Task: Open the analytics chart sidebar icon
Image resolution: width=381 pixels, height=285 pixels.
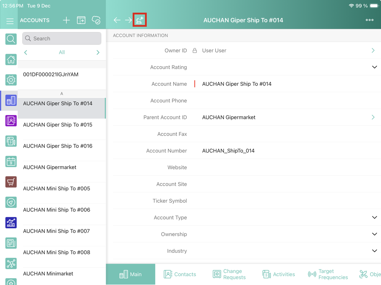Action: coord(11,222)
